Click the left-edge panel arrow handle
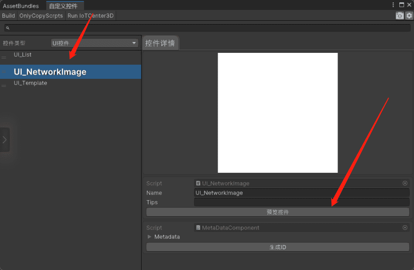The width and height of the screenshot is (414, 270). (x=5, y=140)
